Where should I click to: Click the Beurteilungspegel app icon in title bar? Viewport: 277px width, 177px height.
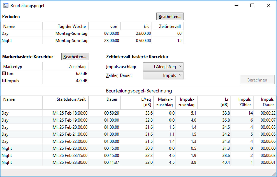[5, 5]
